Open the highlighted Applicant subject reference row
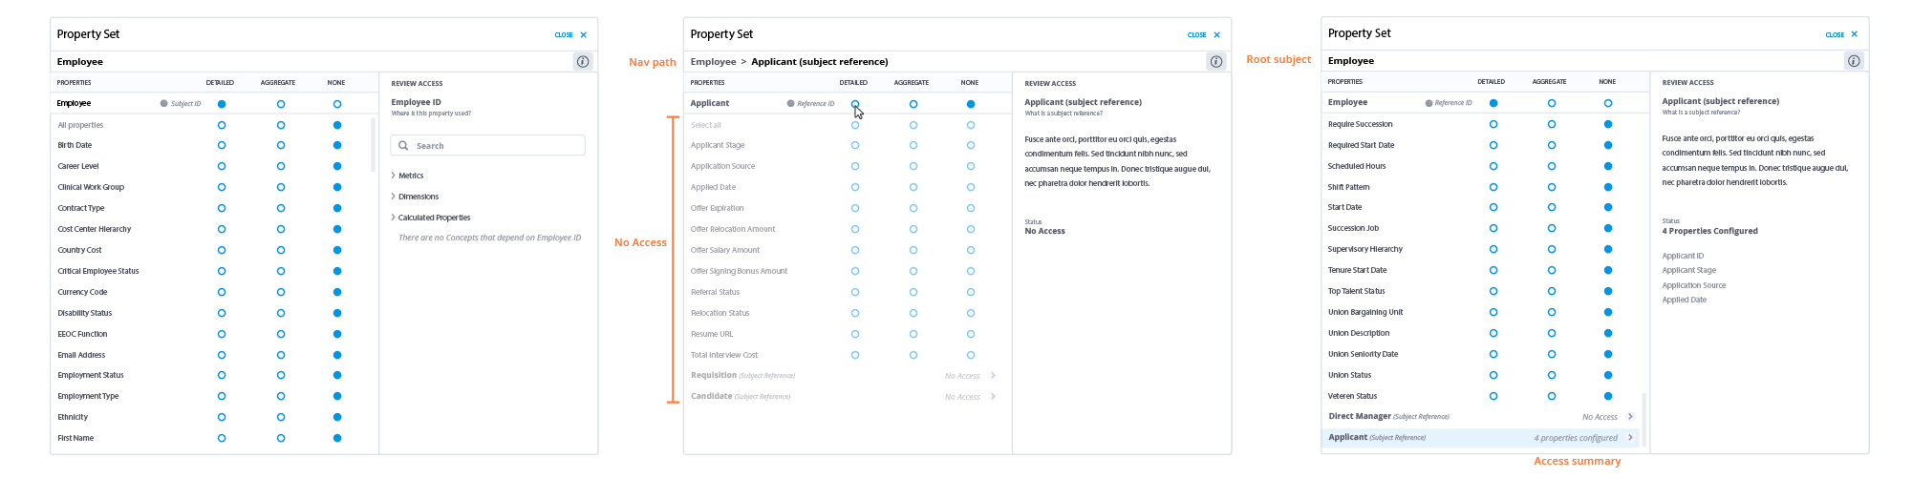Image resolution: width=1912 pixels, height=478 pixels. [x=1472, y=438]
